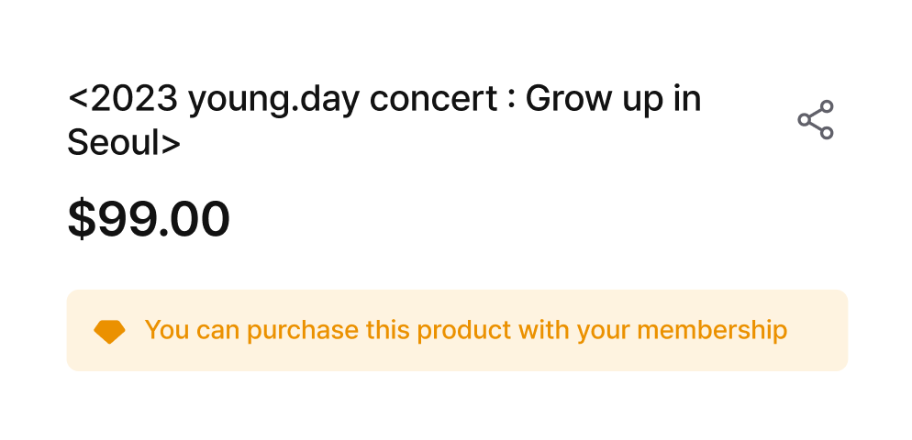Click the empty right end of membership banner
Screen dimensions: 912x440
pos(817,330)
